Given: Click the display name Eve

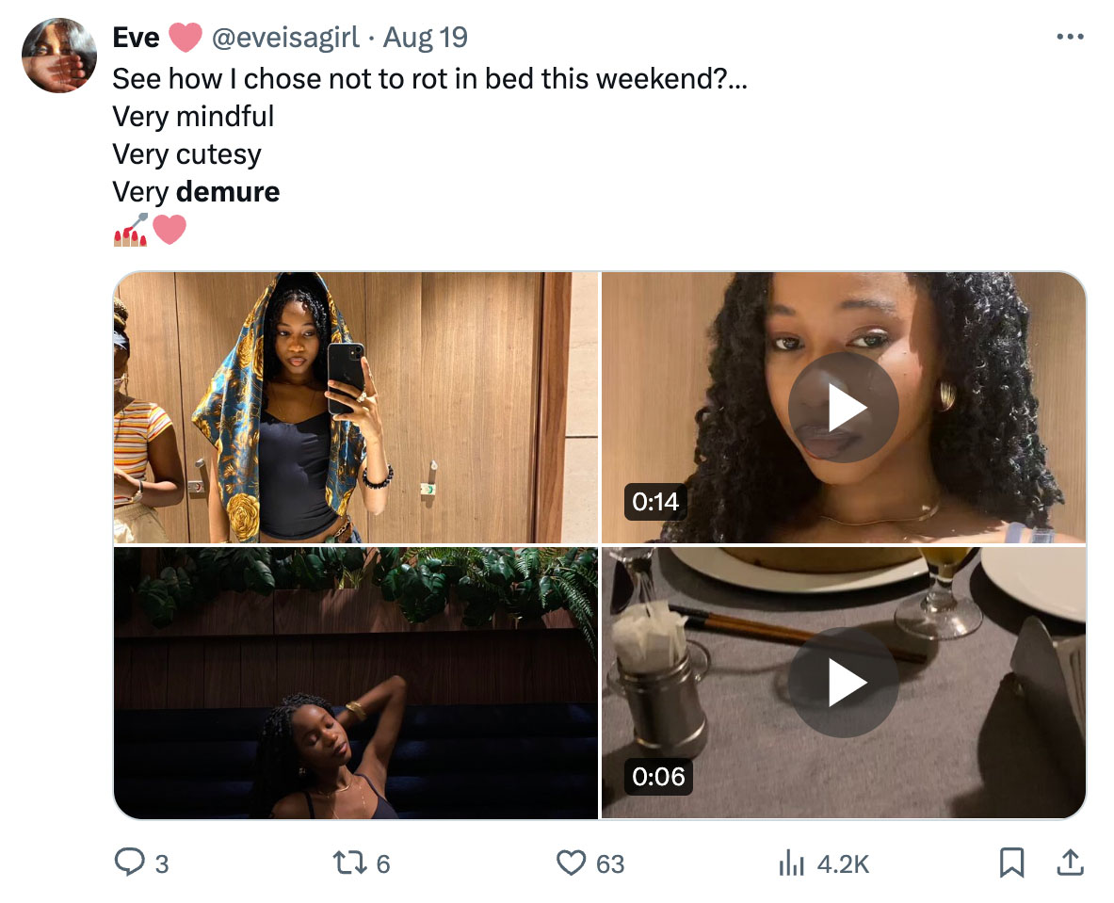Looking at the screenshot, I should tap(135, 38).
